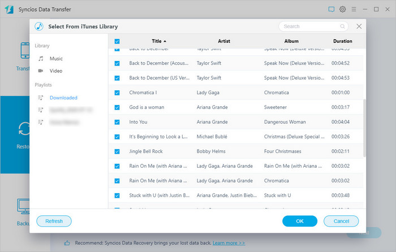Image resolution: width=396 pixels, height=252 pixels.
Task: Click the Jingle Bell Rock title
Action: point(146,151)
